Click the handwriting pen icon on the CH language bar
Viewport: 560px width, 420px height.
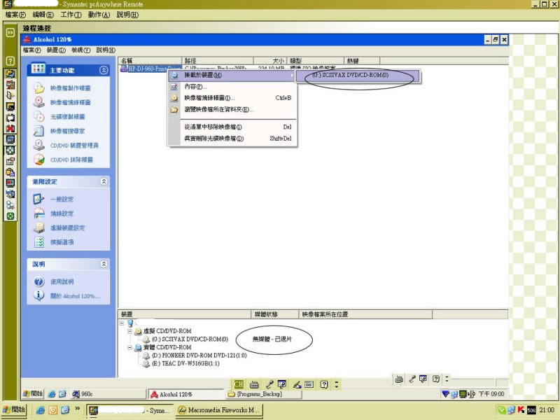point(297,384)
